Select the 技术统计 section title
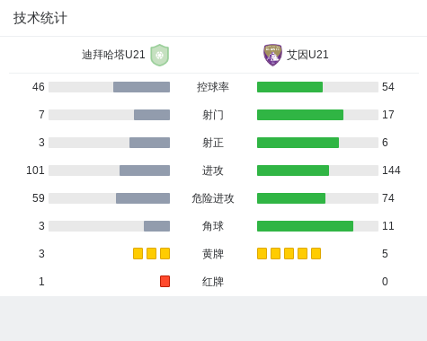The image size is (427, 341). (x=40, y=18)
